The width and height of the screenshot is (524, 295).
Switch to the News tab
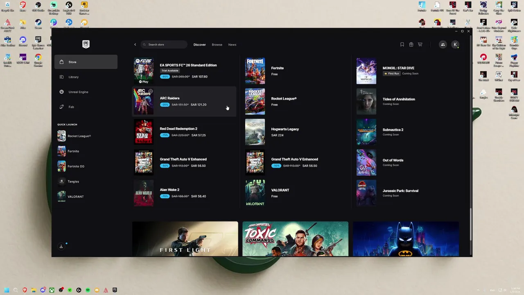pyautogui.click(x=232, y=45)
